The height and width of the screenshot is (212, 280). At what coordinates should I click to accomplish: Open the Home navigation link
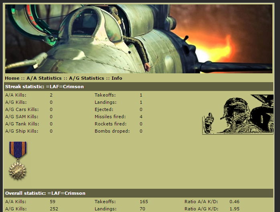(x=12, y=78)
